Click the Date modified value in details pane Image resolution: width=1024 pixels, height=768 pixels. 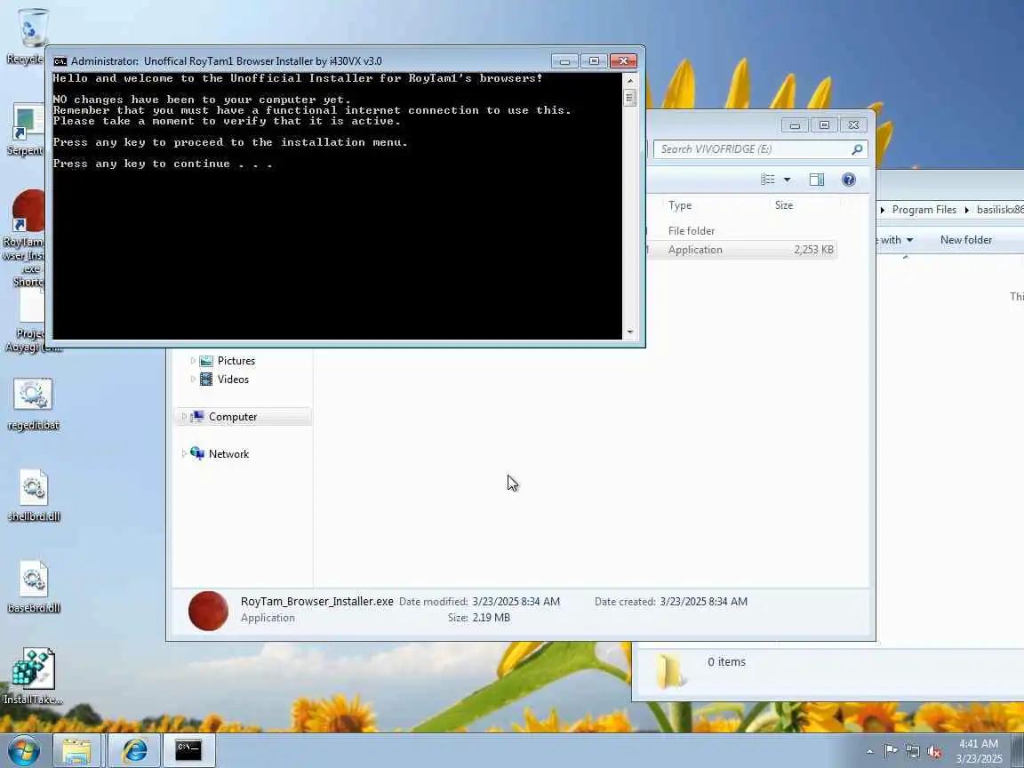point(516,602)
